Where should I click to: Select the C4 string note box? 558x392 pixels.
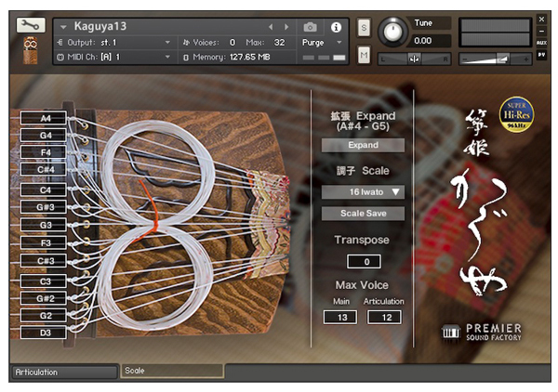44,189
